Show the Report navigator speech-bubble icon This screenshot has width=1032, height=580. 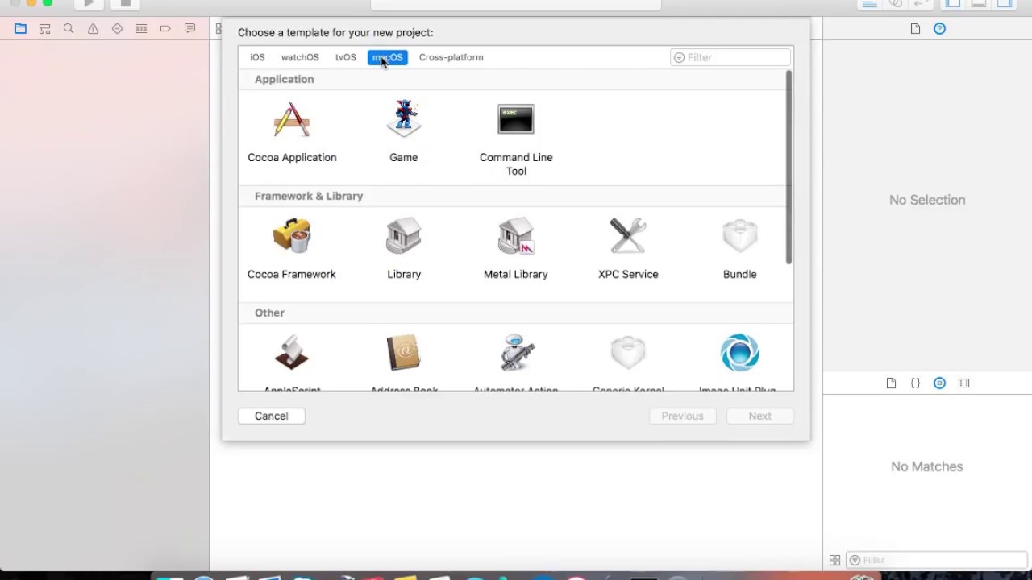(x=189, y=29)
